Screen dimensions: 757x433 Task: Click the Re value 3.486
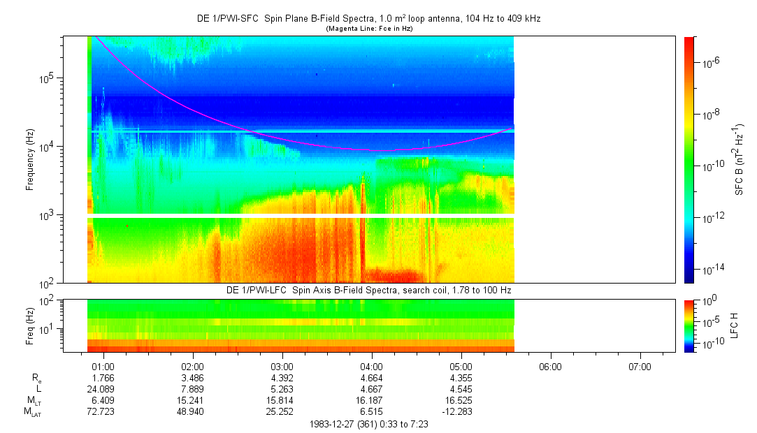(192, 378)
